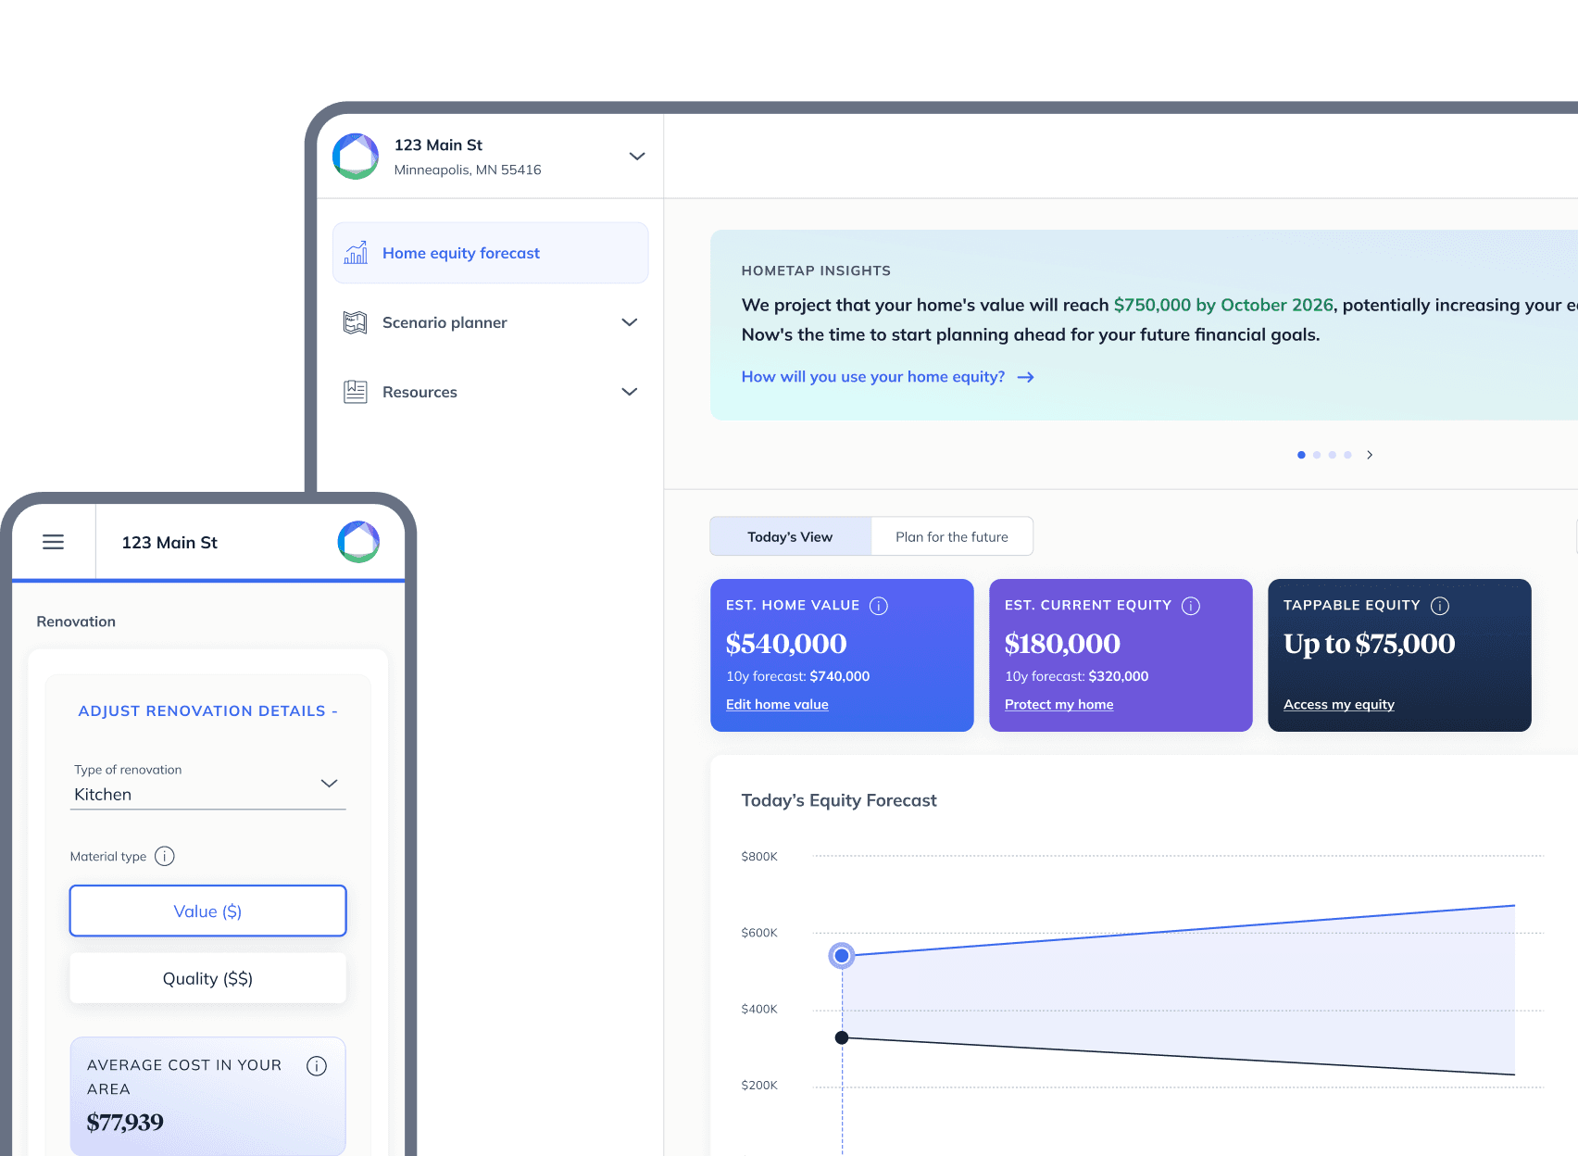The height and width of the screenshot is (1156, 1578).
Task: Click the $800K axis label
Action: (759, 857)
